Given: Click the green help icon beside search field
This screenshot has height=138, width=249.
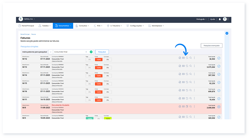Looking at the screenshot, I should coord(91,52).
